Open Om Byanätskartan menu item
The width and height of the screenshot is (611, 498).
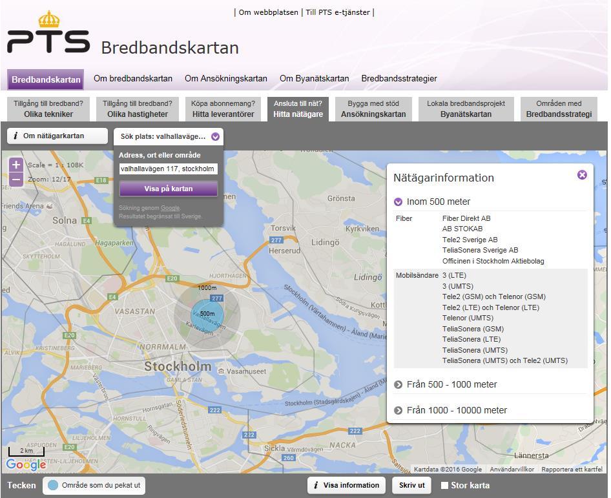315,78
